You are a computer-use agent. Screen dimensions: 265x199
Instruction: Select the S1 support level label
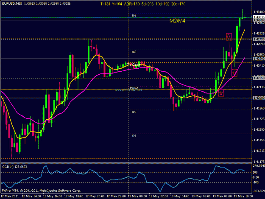(x=134, y=136)
